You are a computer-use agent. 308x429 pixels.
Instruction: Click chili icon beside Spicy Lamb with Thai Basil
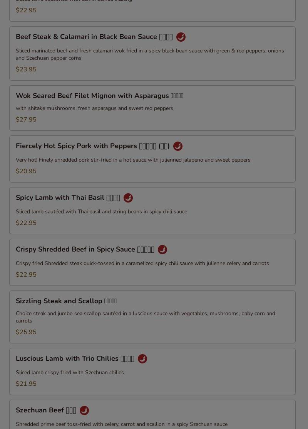point(128,198)
